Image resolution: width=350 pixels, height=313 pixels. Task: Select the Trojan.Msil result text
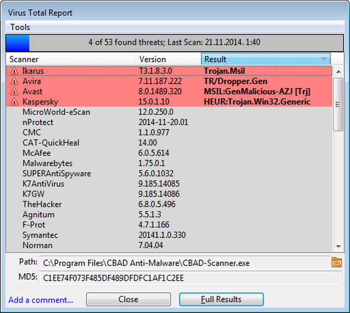[224, 71]
